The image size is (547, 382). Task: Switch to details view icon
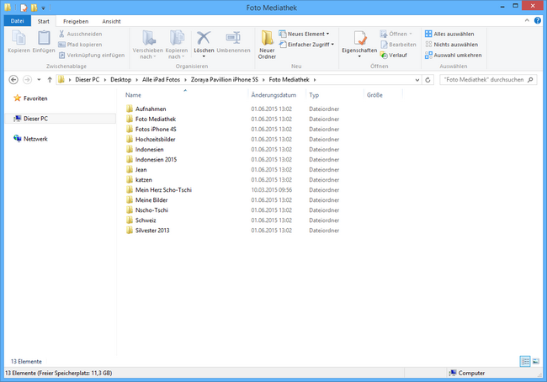(525, 361)
